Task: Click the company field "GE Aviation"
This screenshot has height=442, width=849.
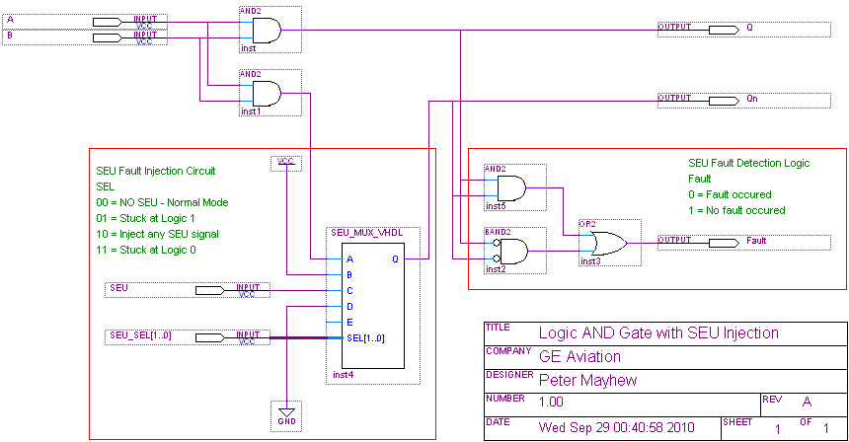Action: pos(580,357)
